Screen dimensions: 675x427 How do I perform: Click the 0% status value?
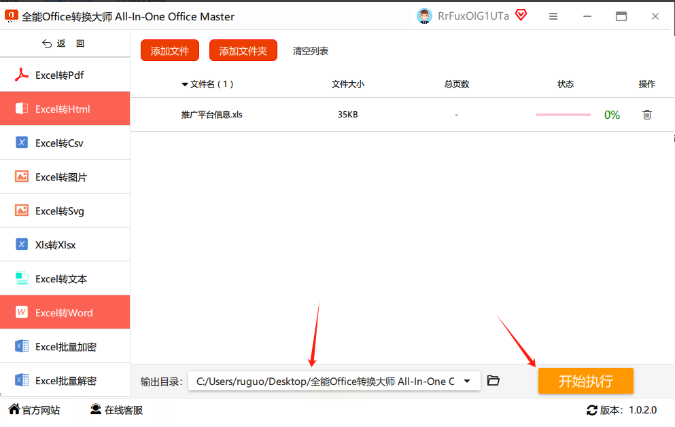[612, 115]
